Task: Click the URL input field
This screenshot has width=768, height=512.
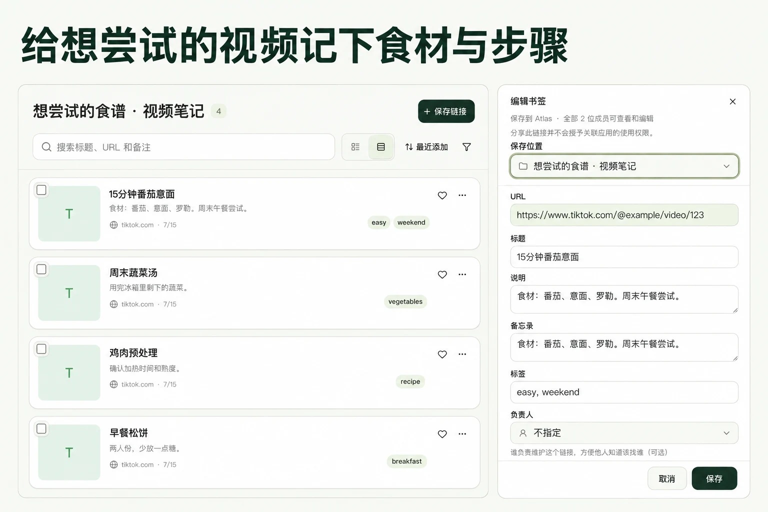Action: click(624, 215)
